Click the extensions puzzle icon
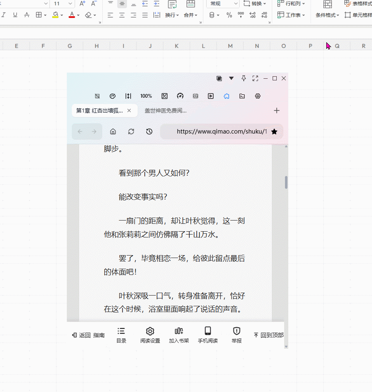The width and height of the screenshot is (372, 392). click(226, 96)
